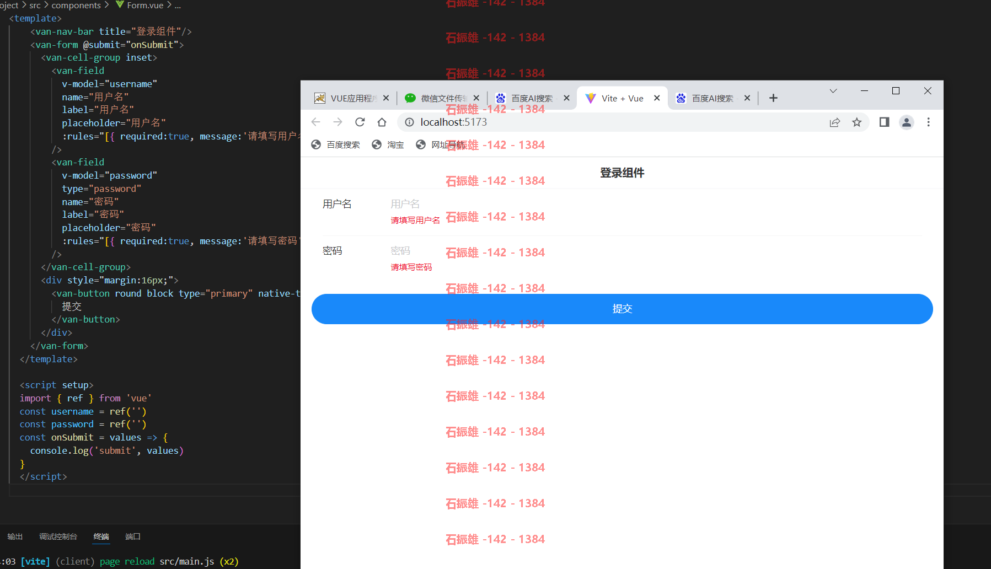Click Form.vue breadcrumb in VS Code
The width and height of the screenshot is (991, 569).
coord(140,5)
